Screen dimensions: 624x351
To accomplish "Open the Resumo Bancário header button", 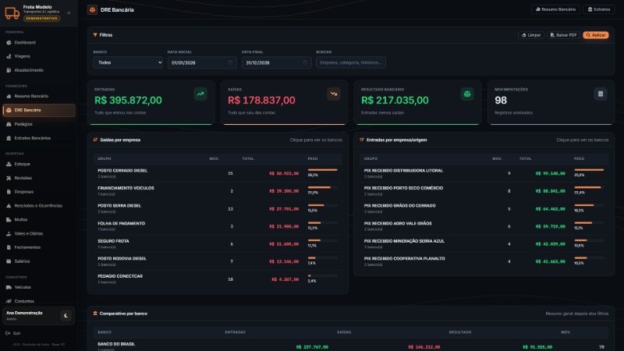I will coord(555,9).
